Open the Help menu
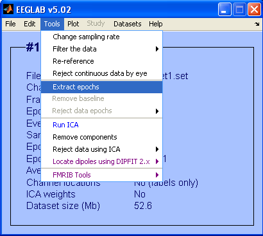Image resolution: width=263 pixels, height=236 pixels. (x=156, y=24)
